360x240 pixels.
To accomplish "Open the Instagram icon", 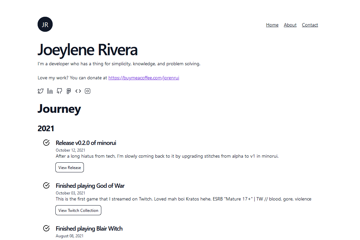I will 88,91.
